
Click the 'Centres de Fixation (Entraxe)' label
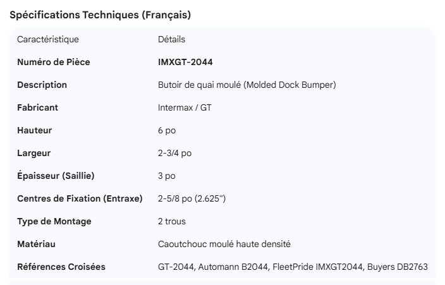click(80, 198)
